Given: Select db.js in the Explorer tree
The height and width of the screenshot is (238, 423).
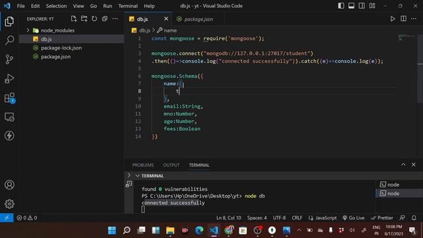Looking at the screenshot, I should click(x=71, y=39).
